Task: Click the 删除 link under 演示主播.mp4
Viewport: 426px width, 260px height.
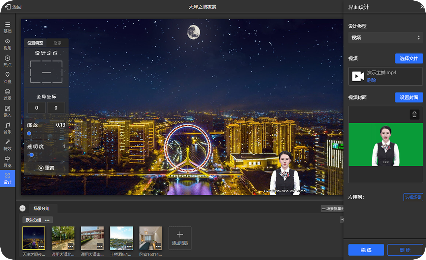Action: pyautogui.click(x=371, y=80)
